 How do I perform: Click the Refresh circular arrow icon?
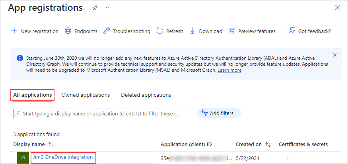[160, 31]
